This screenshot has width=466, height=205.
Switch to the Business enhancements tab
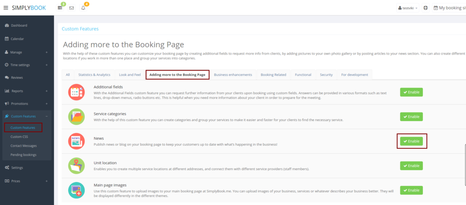(233, 75)
